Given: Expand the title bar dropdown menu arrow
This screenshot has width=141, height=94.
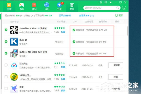Looking at the screenshot, I should coord(110,3).
